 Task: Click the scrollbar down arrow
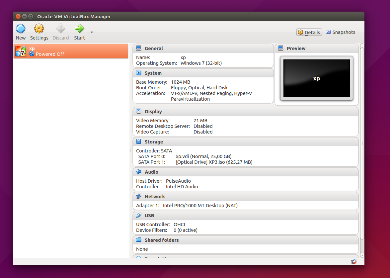(x=362, y=255)
